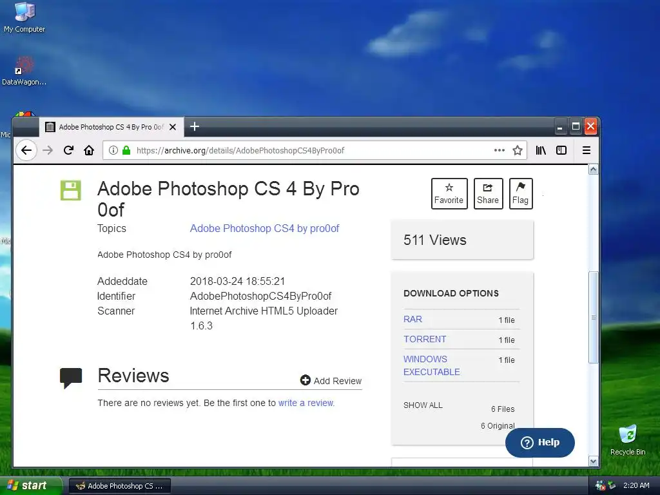This screenshot has height=495, width=660.
Task: Open the Windows start menu
Action: (30, 486)
